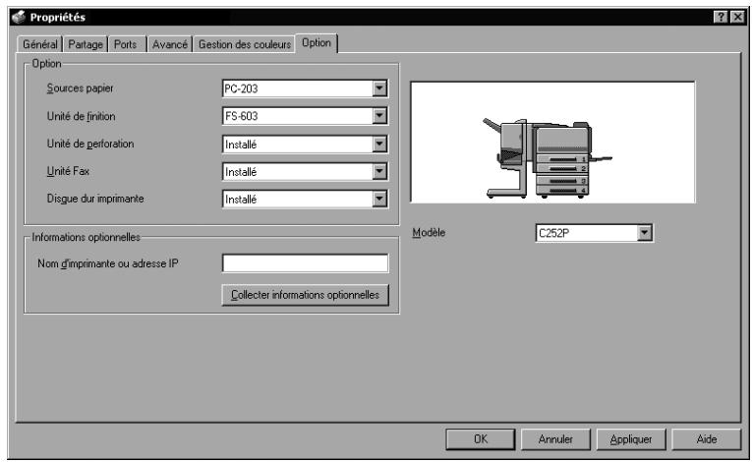Click the Appliquer button
752x462 pixels.
631,439
